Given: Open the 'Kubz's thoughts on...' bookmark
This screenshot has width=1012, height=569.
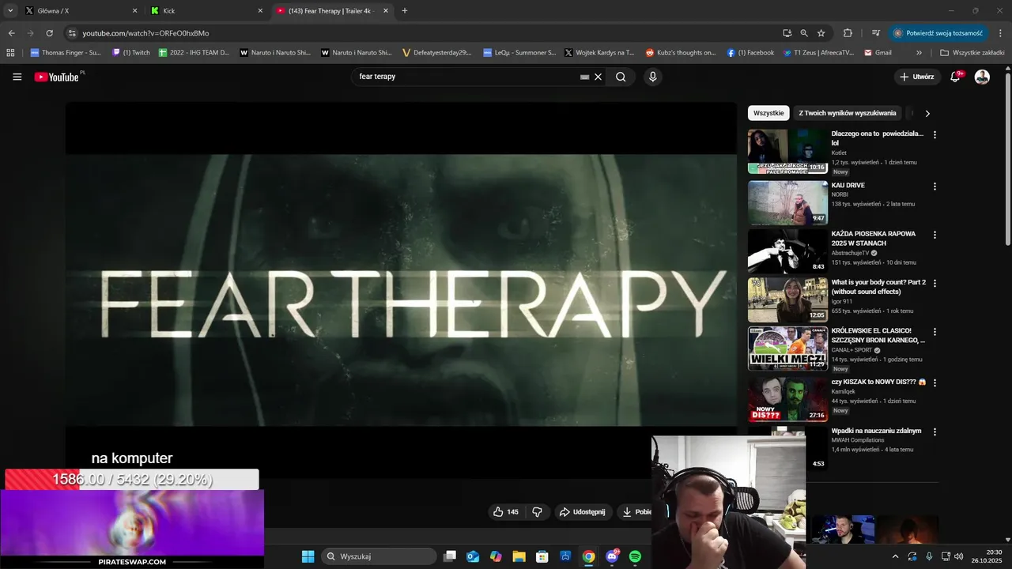Looking at the screenshot, I should point(681,53).
